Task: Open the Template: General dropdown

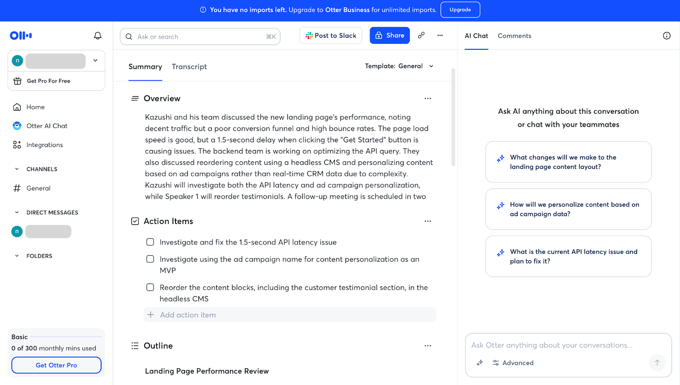Action: coord(399,66)
